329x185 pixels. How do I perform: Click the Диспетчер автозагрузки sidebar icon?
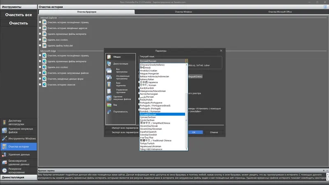coord(5,122)
